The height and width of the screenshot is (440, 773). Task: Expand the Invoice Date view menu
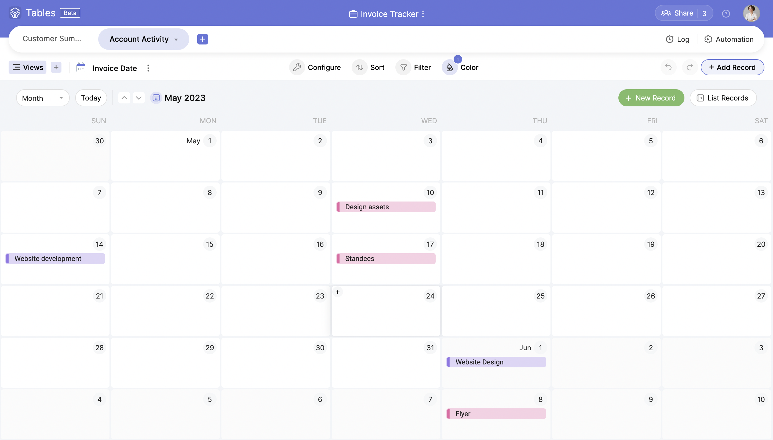click(148, 67)
